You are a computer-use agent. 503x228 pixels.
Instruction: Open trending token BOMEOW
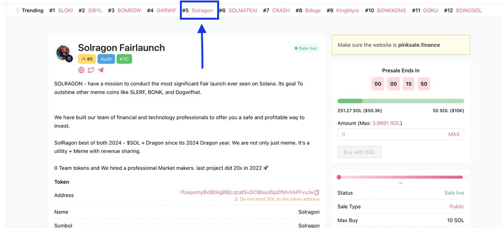(129, 10)
